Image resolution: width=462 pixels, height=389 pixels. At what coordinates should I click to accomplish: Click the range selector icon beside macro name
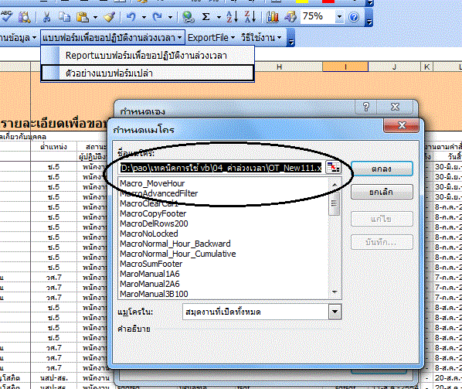click(x=334, y=168)
